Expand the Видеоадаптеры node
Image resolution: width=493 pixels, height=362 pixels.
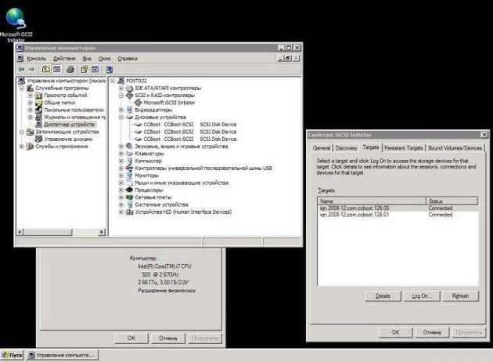[x=121, y=110]
